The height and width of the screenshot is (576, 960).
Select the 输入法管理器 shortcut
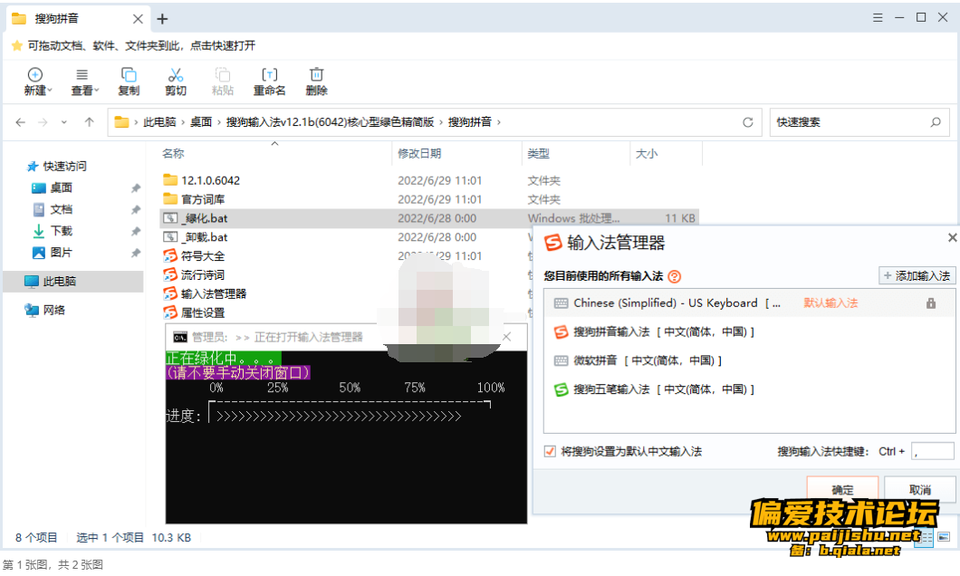205,294
